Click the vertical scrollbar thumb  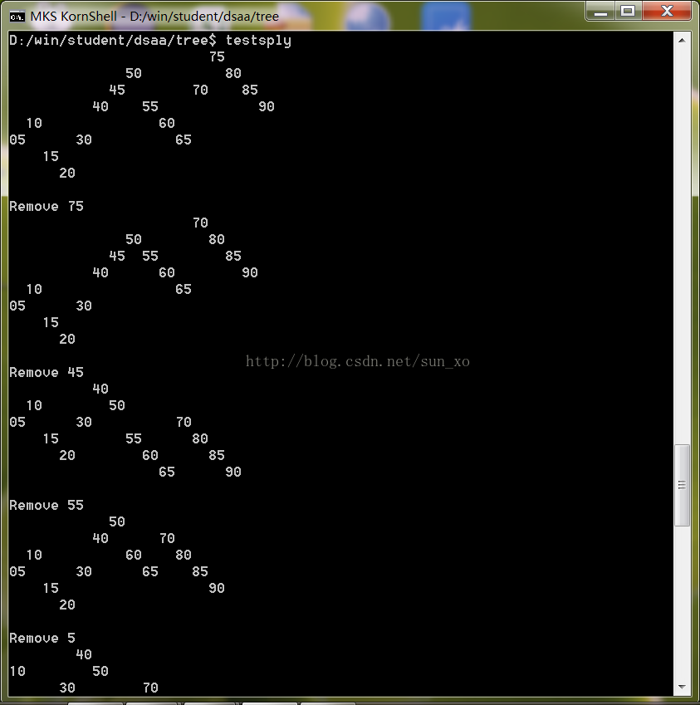click(682, 485)
